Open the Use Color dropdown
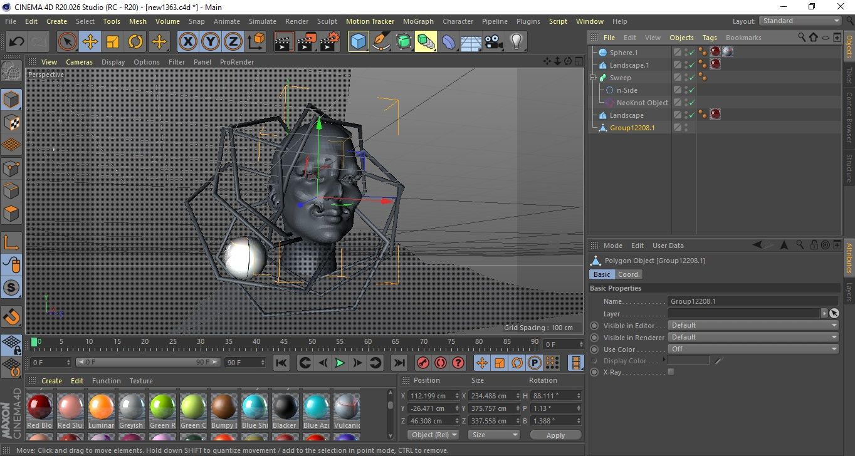The width and height of the screenshot is (855, 456). (753, 349)
